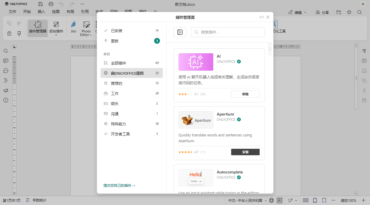Focus the 搜索插件 search field
Viewport: 370px width, 205px height.
pos(228,32)
